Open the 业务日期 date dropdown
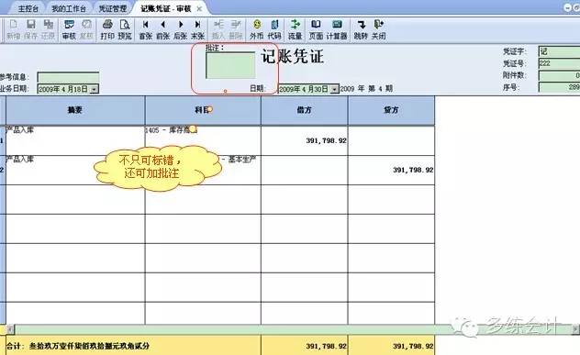 [x=95, y=89]
